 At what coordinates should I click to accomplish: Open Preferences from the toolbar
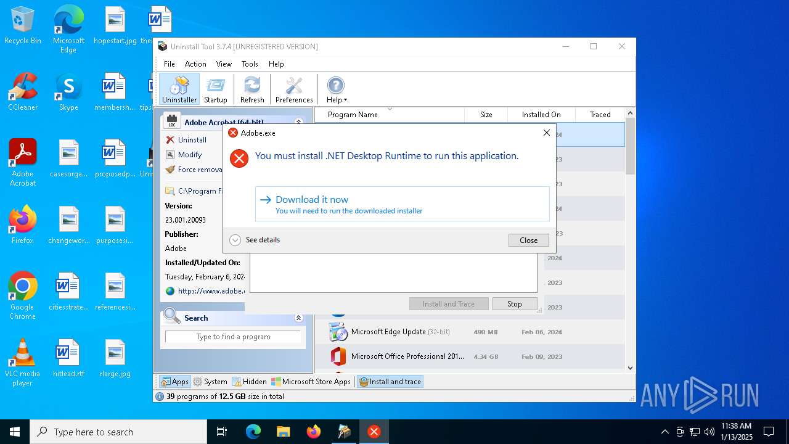coord(294,89)
